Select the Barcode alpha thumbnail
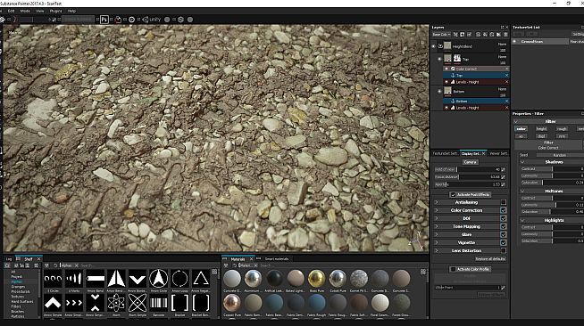This screenshot has height=326, width=584. click(x=159, y=303)
